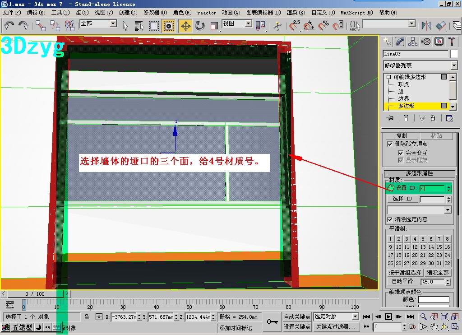Select the Move tool in toolbar
This screenshot has height=335, width=462.
click(185, 26)
